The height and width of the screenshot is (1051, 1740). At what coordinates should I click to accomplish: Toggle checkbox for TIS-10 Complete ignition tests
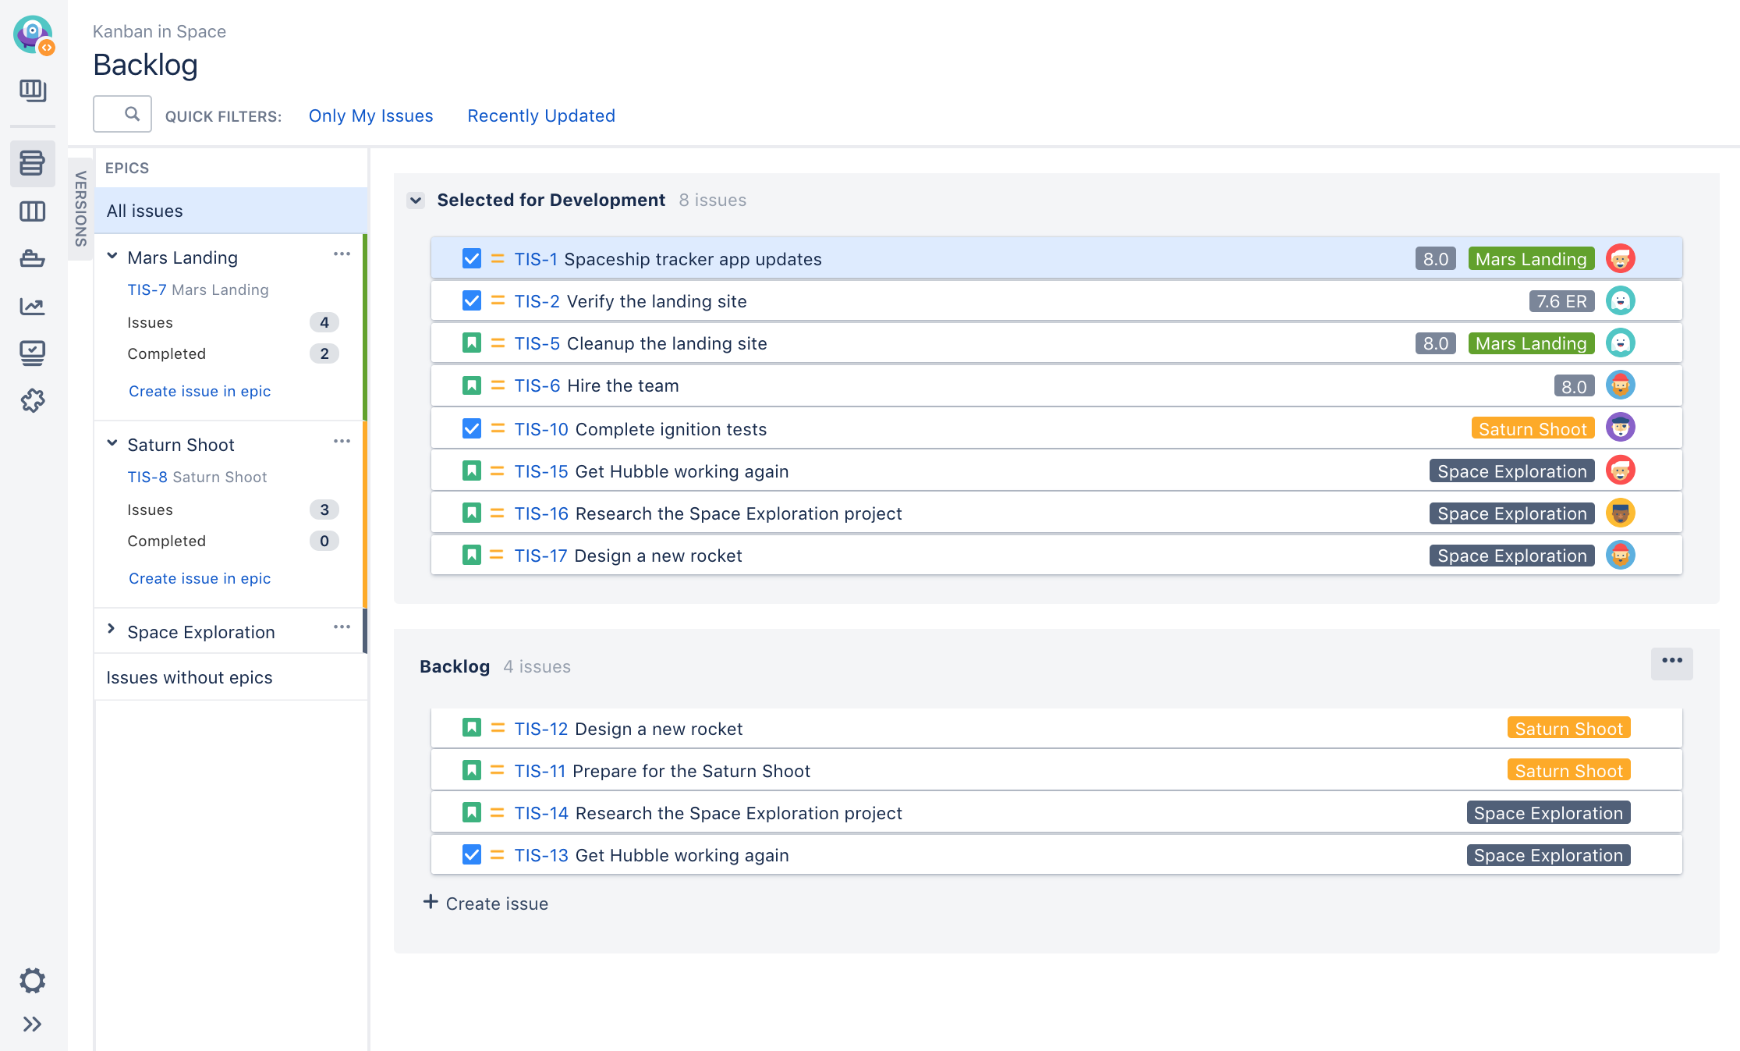pos(471,428)
